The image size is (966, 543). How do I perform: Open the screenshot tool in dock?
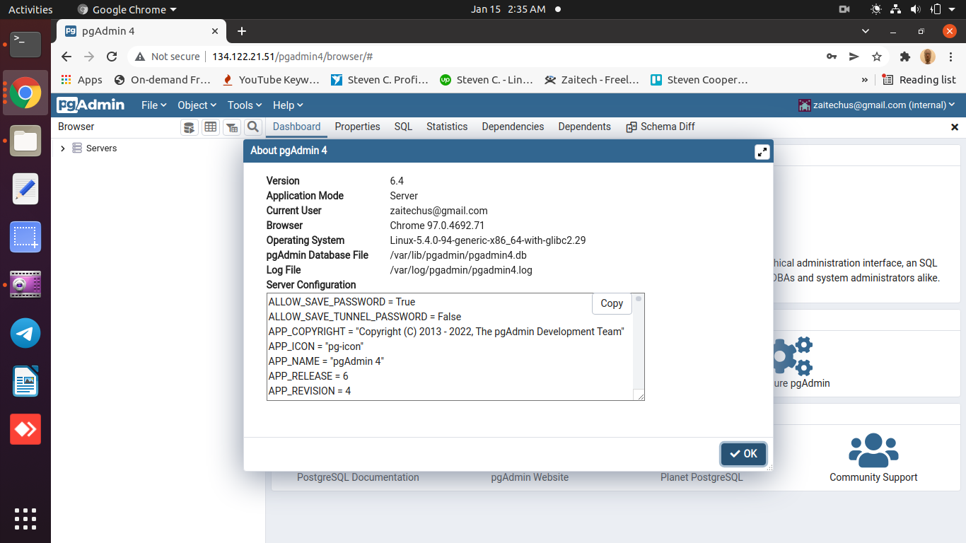[25, 237]
